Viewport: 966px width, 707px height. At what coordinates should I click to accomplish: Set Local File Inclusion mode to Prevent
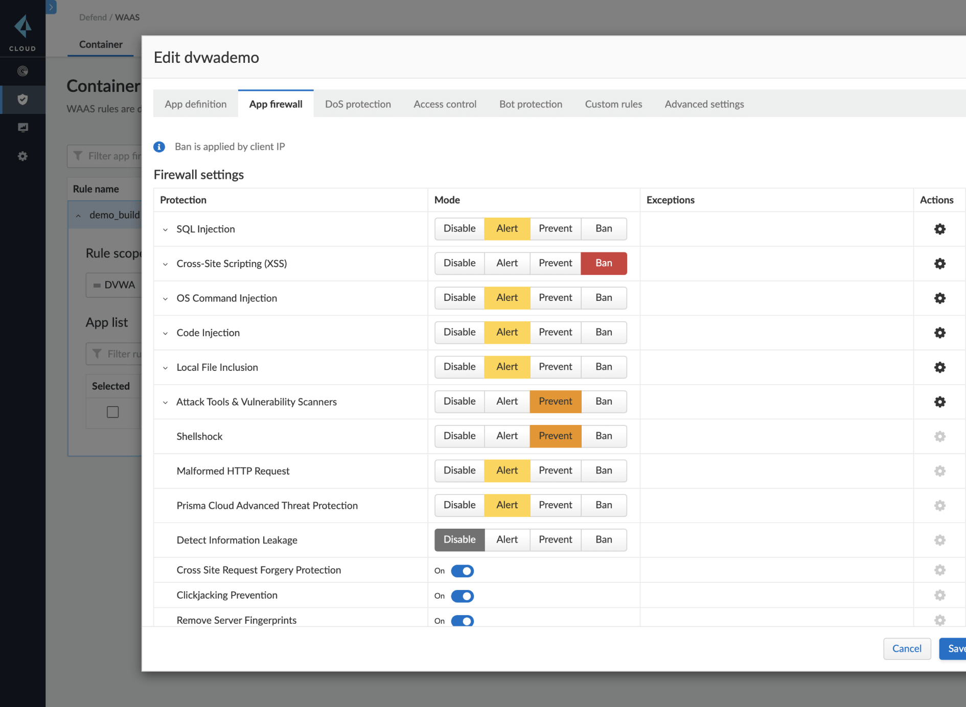pyautogui.click(x=555, y=367)
